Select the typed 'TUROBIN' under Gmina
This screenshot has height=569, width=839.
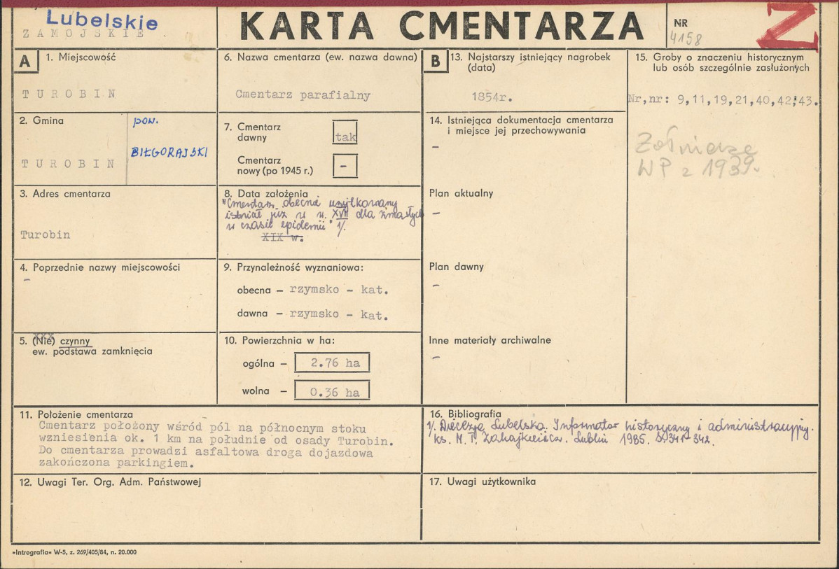(x=68, y=164)
